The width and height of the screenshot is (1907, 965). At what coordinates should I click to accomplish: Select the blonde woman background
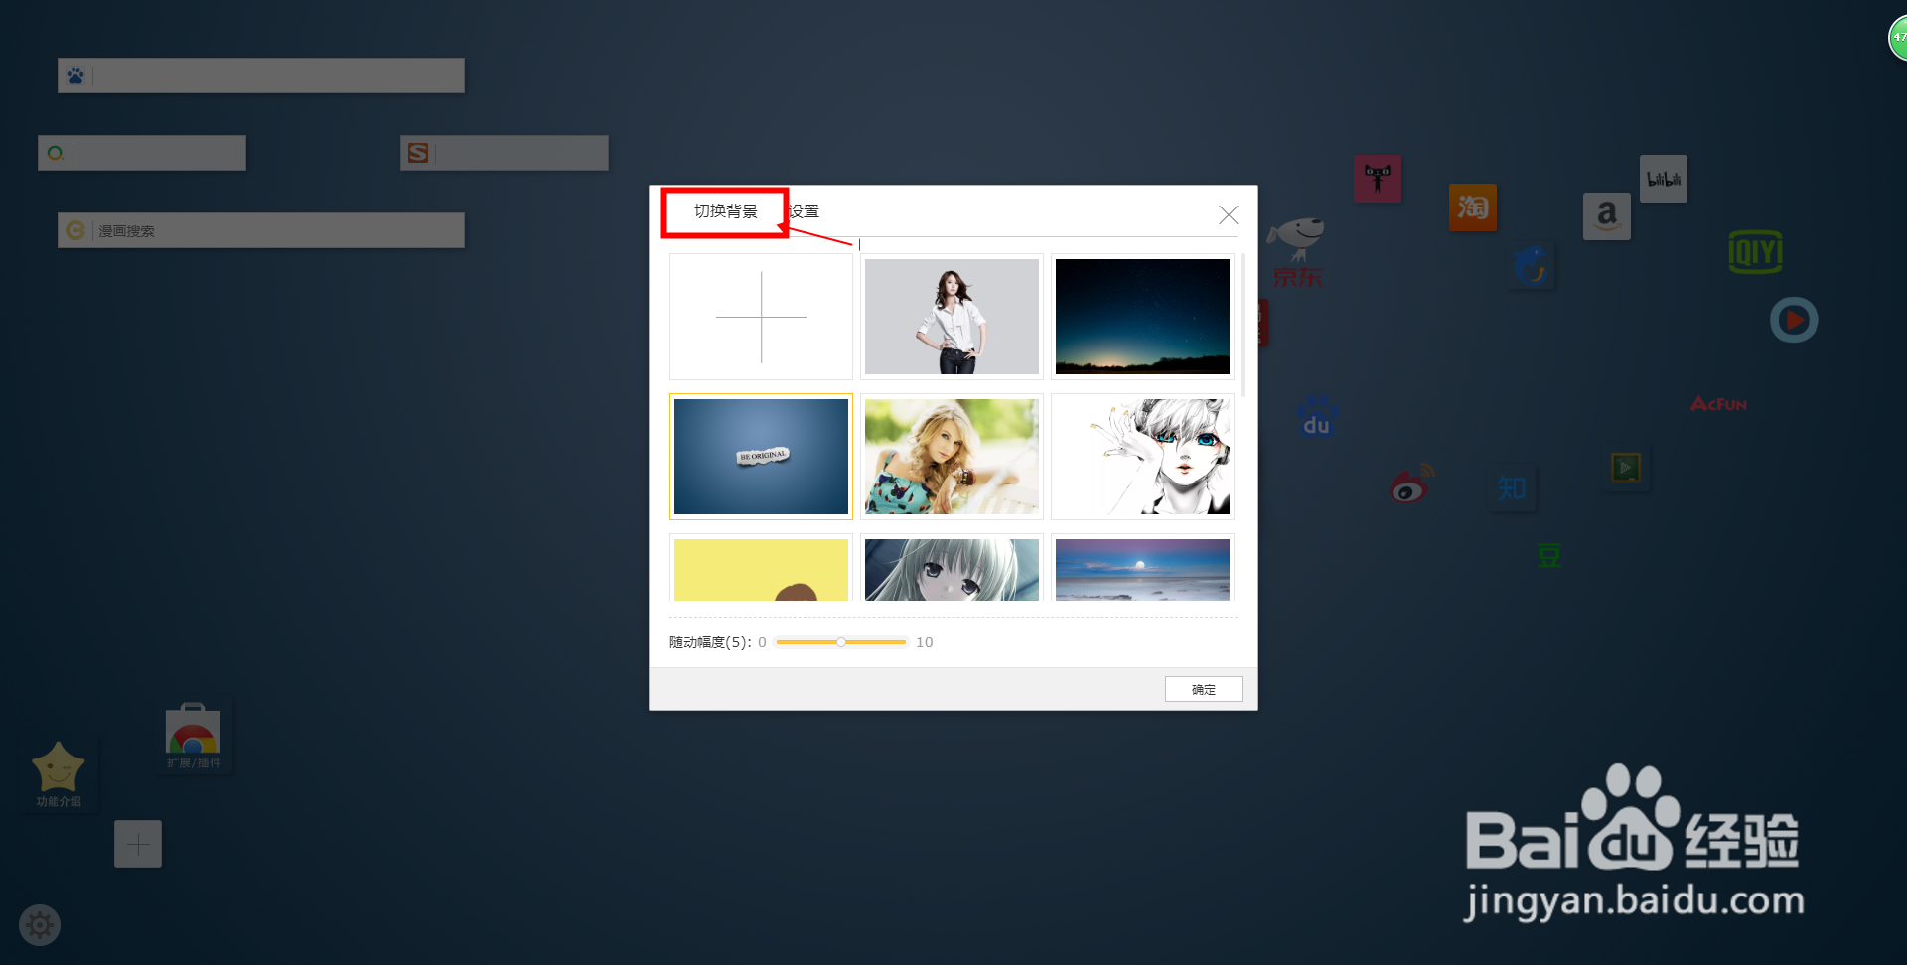click(x=952, y=457)
